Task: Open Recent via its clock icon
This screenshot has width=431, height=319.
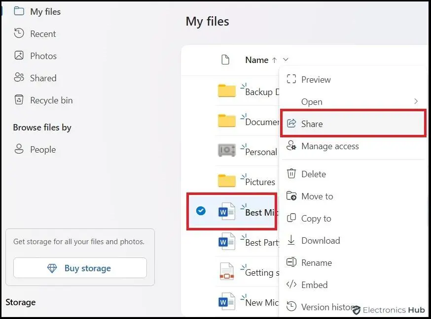Action: (18, 33)
